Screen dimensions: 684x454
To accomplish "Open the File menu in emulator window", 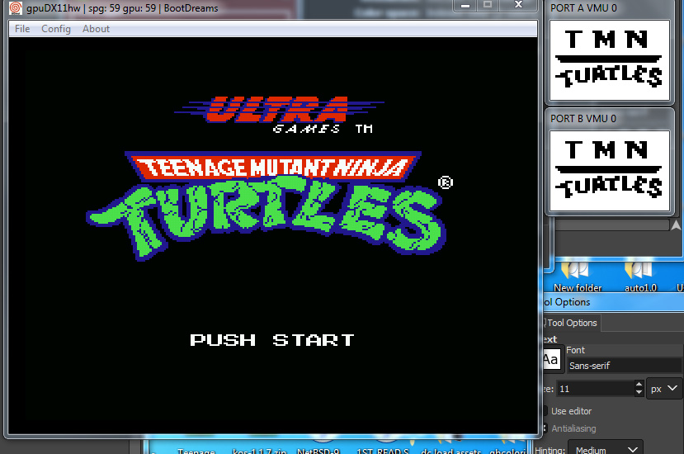I will pos(22,29).
